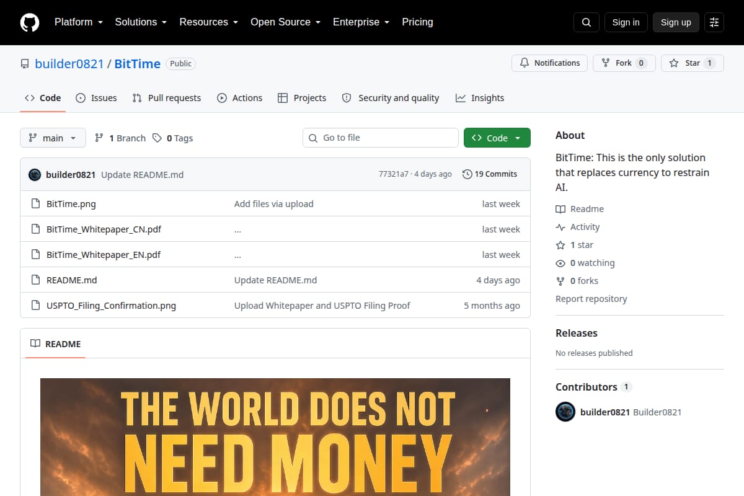Open the BitTime_Whitepaper_EN.pdf file

104,255
